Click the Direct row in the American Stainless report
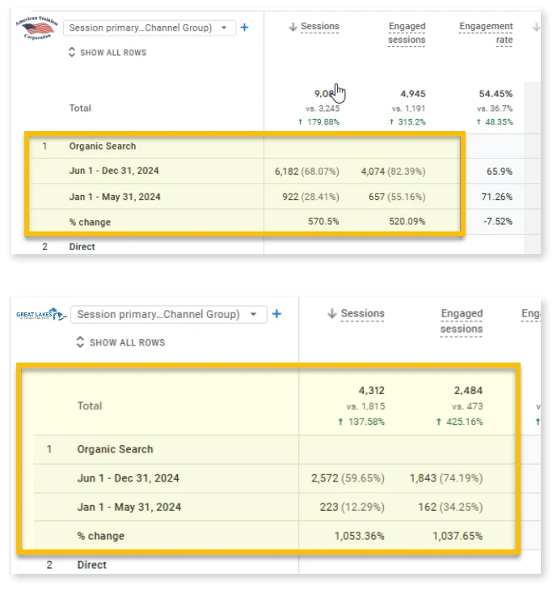The image size is (557, 590). pos(82,247)
